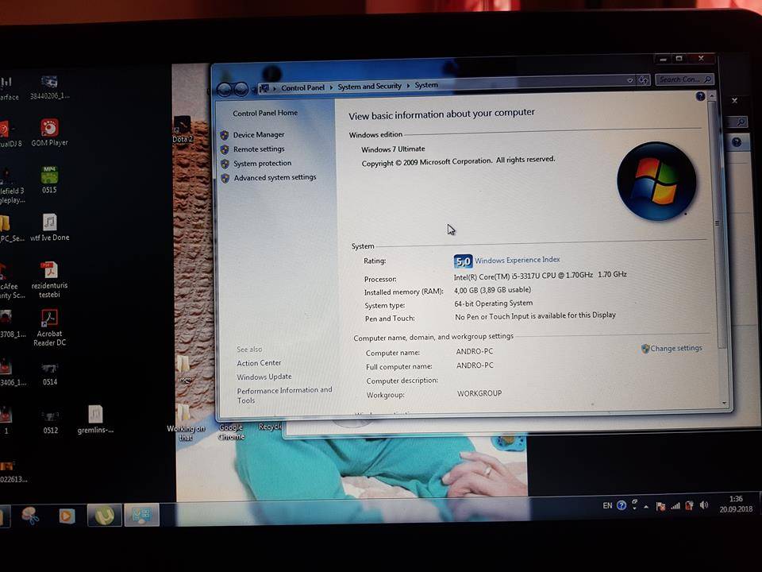
Task: Select the Working on that folder
Action: 185,422
